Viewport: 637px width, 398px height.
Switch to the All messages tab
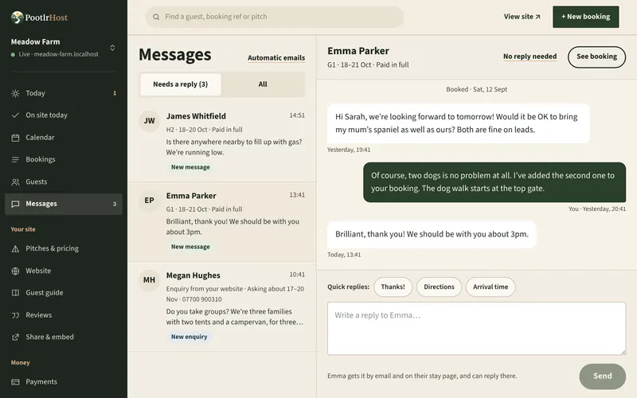263,84
